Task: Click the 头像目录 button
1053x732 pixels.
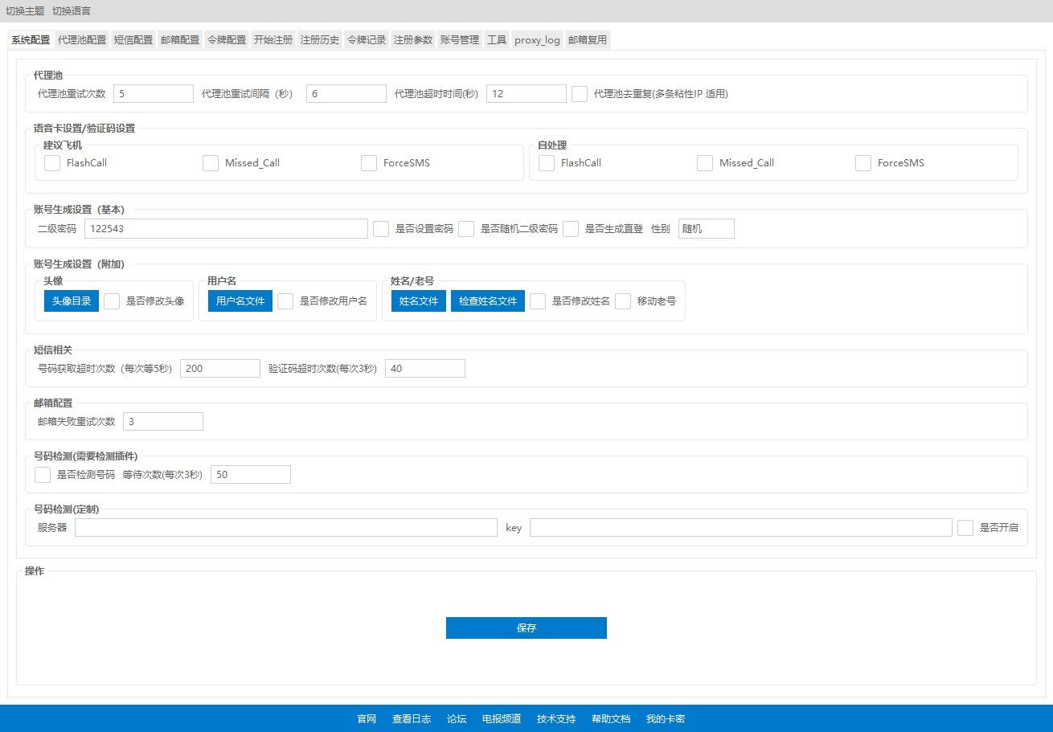Action: click(72, 301)
